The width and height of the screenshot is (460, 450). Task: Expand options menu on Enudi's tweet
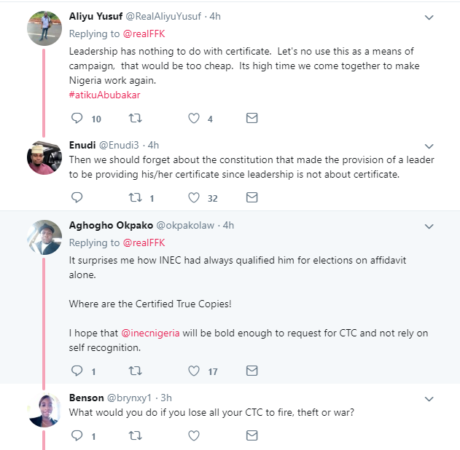[x=429, y=146]
